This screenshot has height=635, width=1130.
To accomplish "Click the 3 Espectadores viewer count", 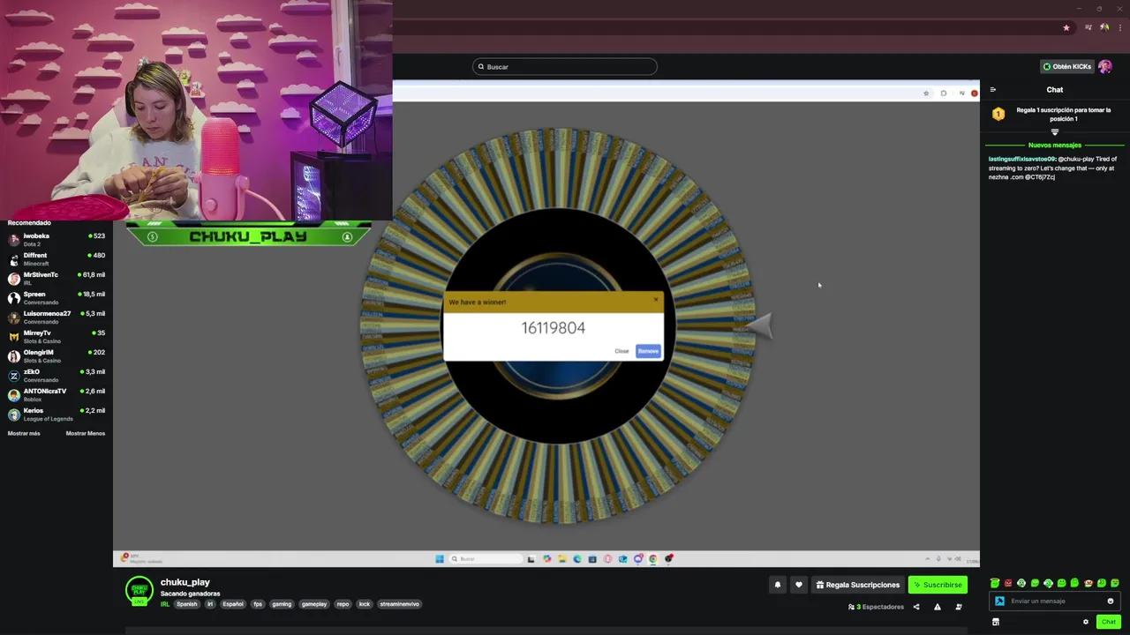I will pyautogui.click(x=876, y=608).
